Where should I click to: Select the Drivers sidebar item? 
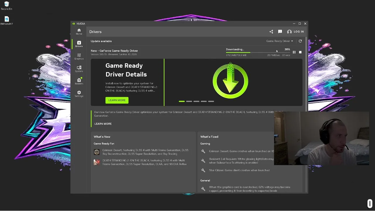click(x=79, y=44)
